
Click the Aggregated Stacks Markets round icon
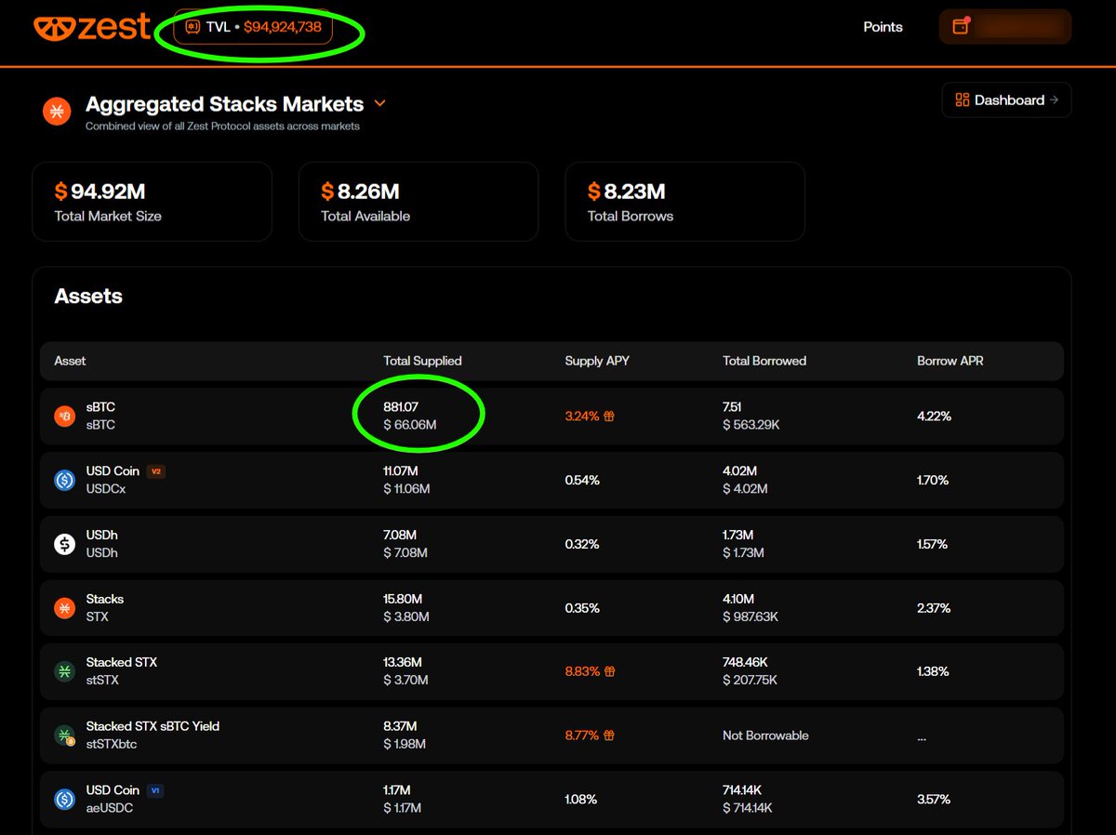tap(58, 112)
